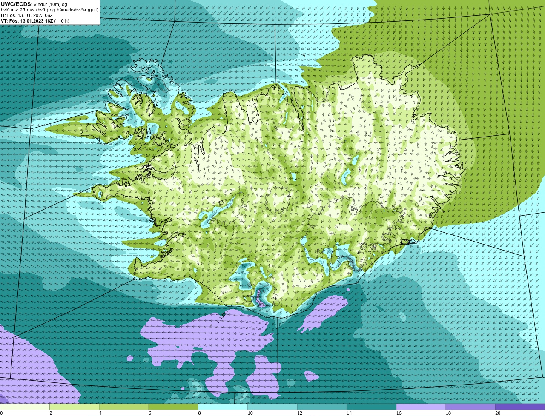Click the "2" scale label
Image resolution: width=545 pixels, height=416 pixels.
pos(51,413)
